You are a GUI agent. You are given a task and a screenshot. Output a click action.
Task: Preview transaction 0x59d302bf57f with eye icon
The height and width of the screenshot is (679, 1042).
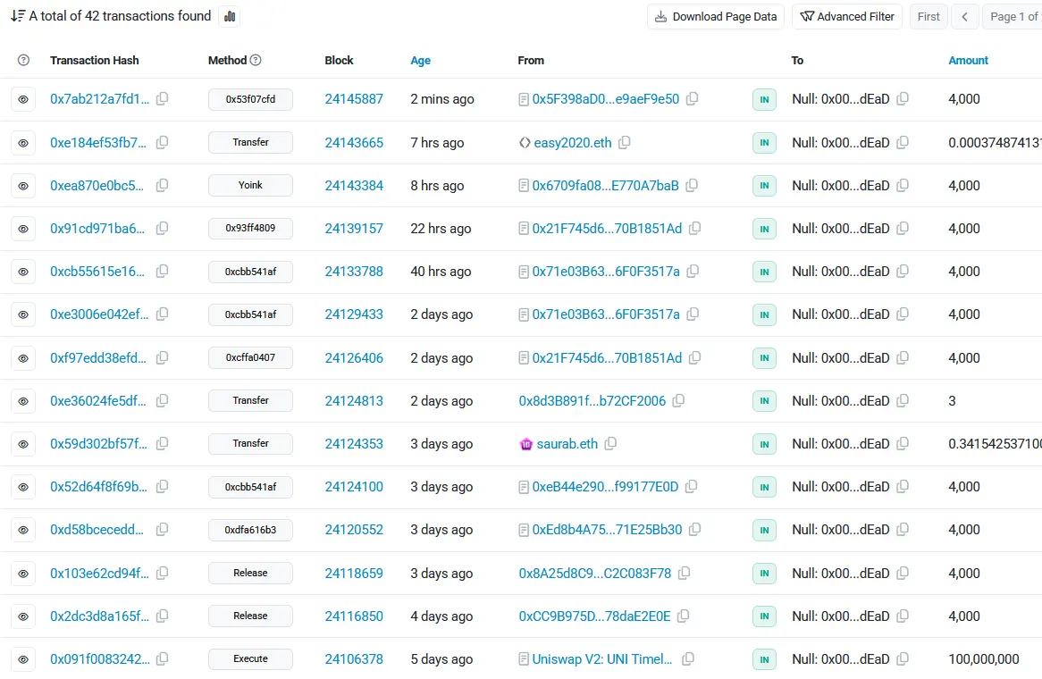[x=23, y=444]
